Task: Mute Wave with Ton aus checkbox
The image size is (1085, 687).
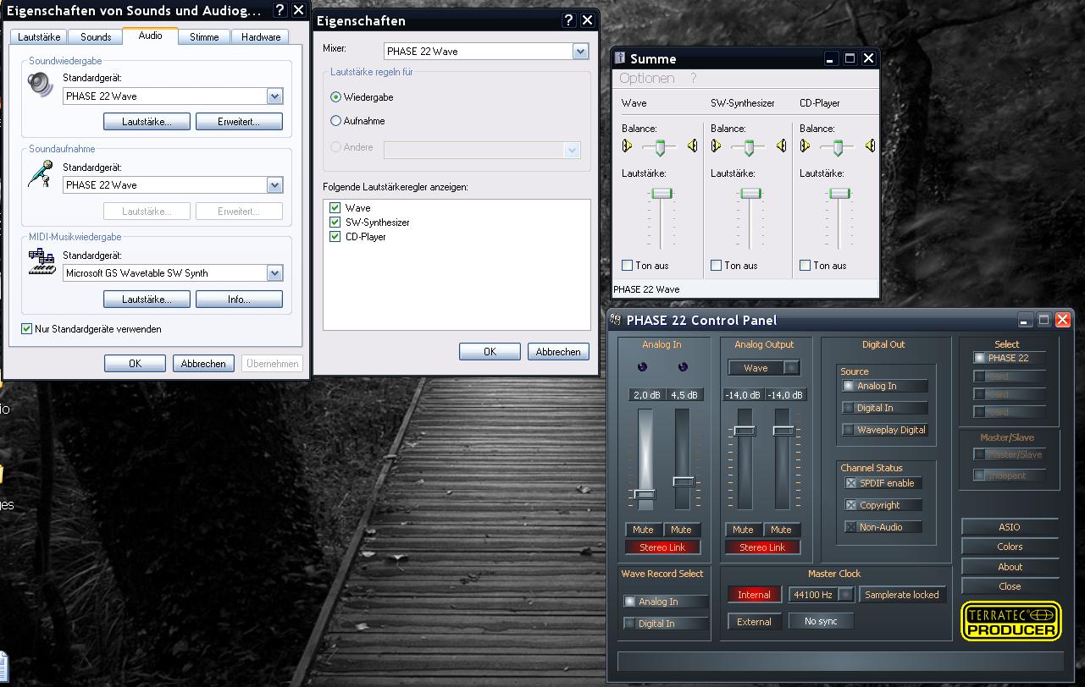Action: click(628, 266)
